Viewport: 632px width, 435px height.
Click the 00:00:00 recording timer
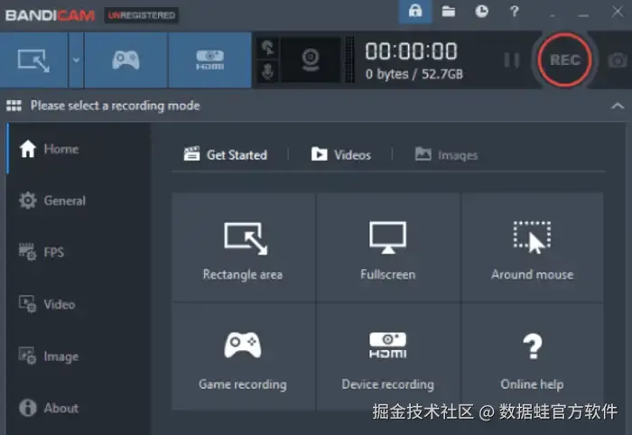click(x=411, y=51)
